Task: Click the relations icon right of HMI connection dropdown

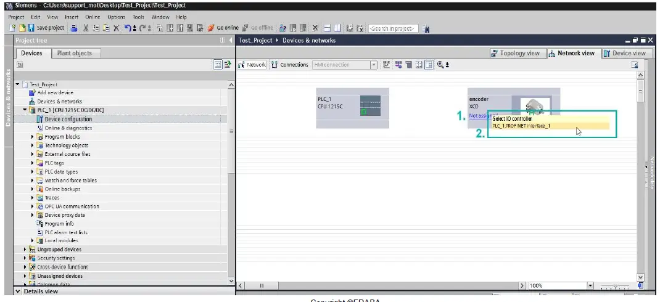Action: click(386, 65)
